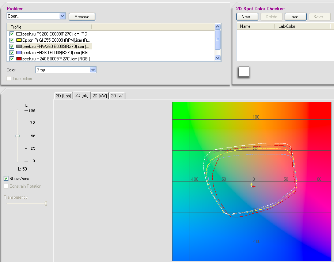The image size is (334, 262).
Task: Click Save... in Spot Color Checker
Action: pos(319,16)
